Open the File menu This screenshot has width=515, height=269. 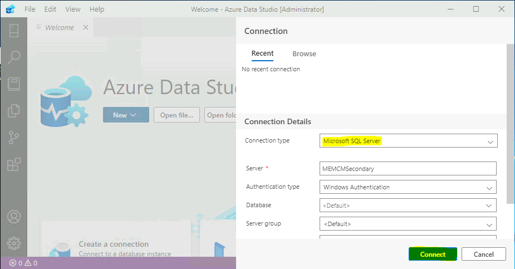coord(30,9)
